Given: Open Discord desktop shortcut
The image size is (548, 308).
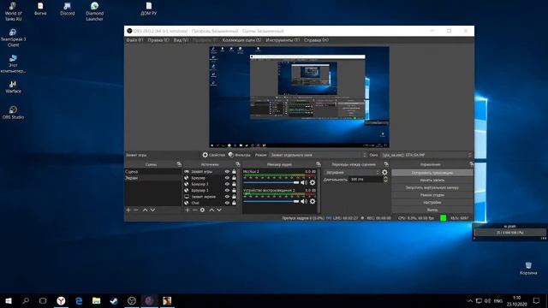Looking at the screenshot, I should click(x=67, y=9).
